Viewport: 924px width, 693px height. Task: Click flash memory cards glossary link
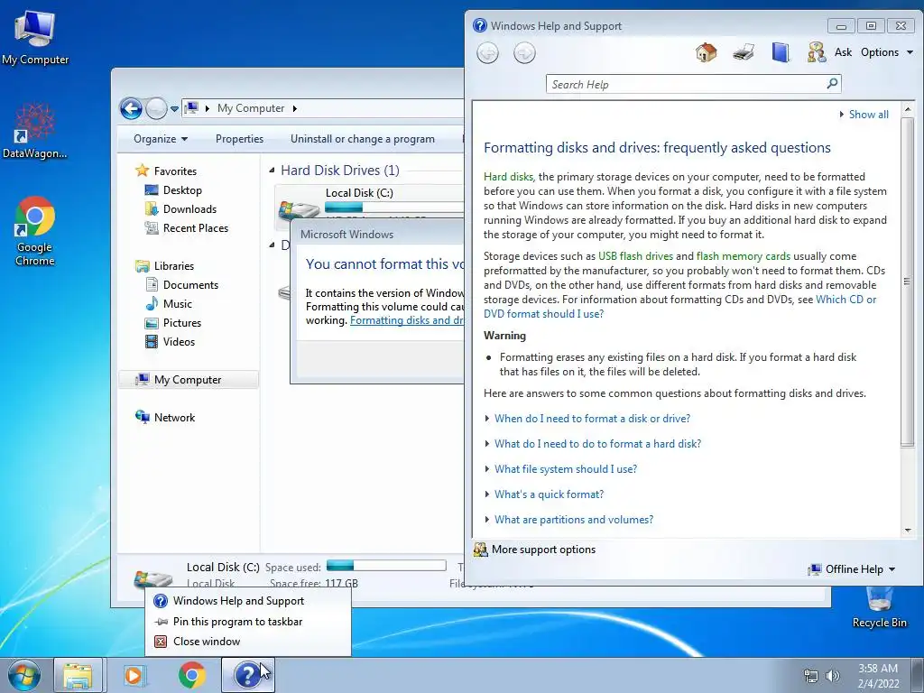point(744,256)
